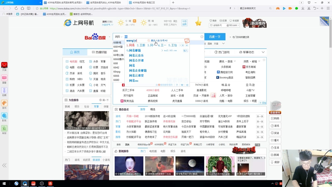Open the moon video thumbnail
The width and height of the screenshot is (332, 187).
[190, 166]
